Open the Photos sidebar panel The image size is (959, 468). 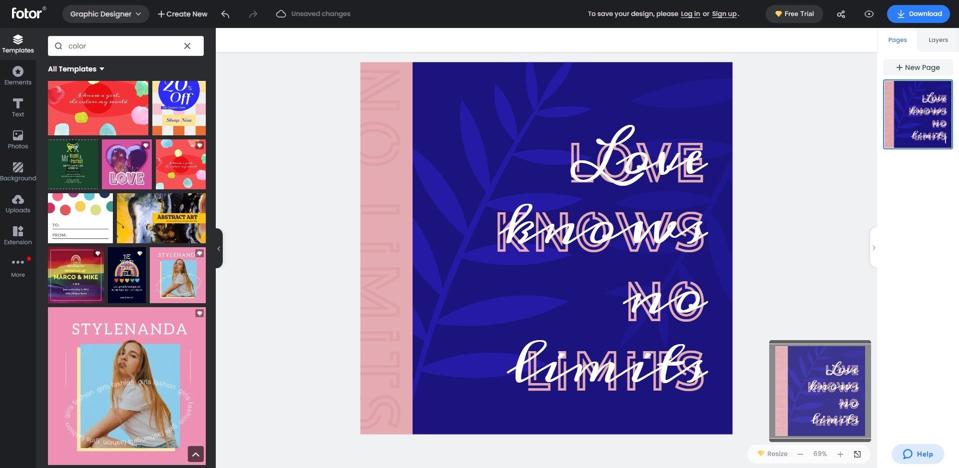coord(18,140)
